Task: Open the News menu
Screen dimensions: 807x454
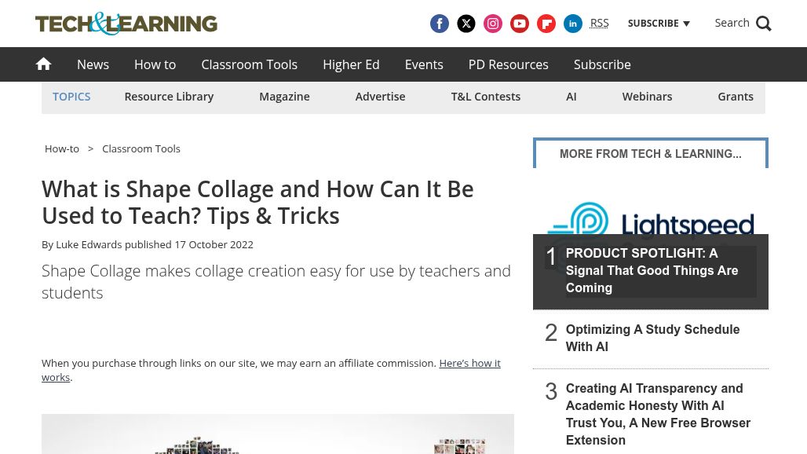Action: click(x=93, y=64)
